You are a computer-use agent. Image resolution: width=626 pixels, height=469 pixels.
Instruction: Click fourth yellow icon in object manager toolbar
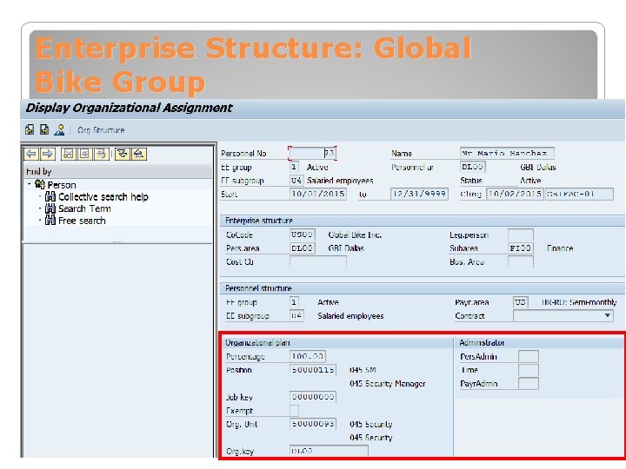[84, 154]
